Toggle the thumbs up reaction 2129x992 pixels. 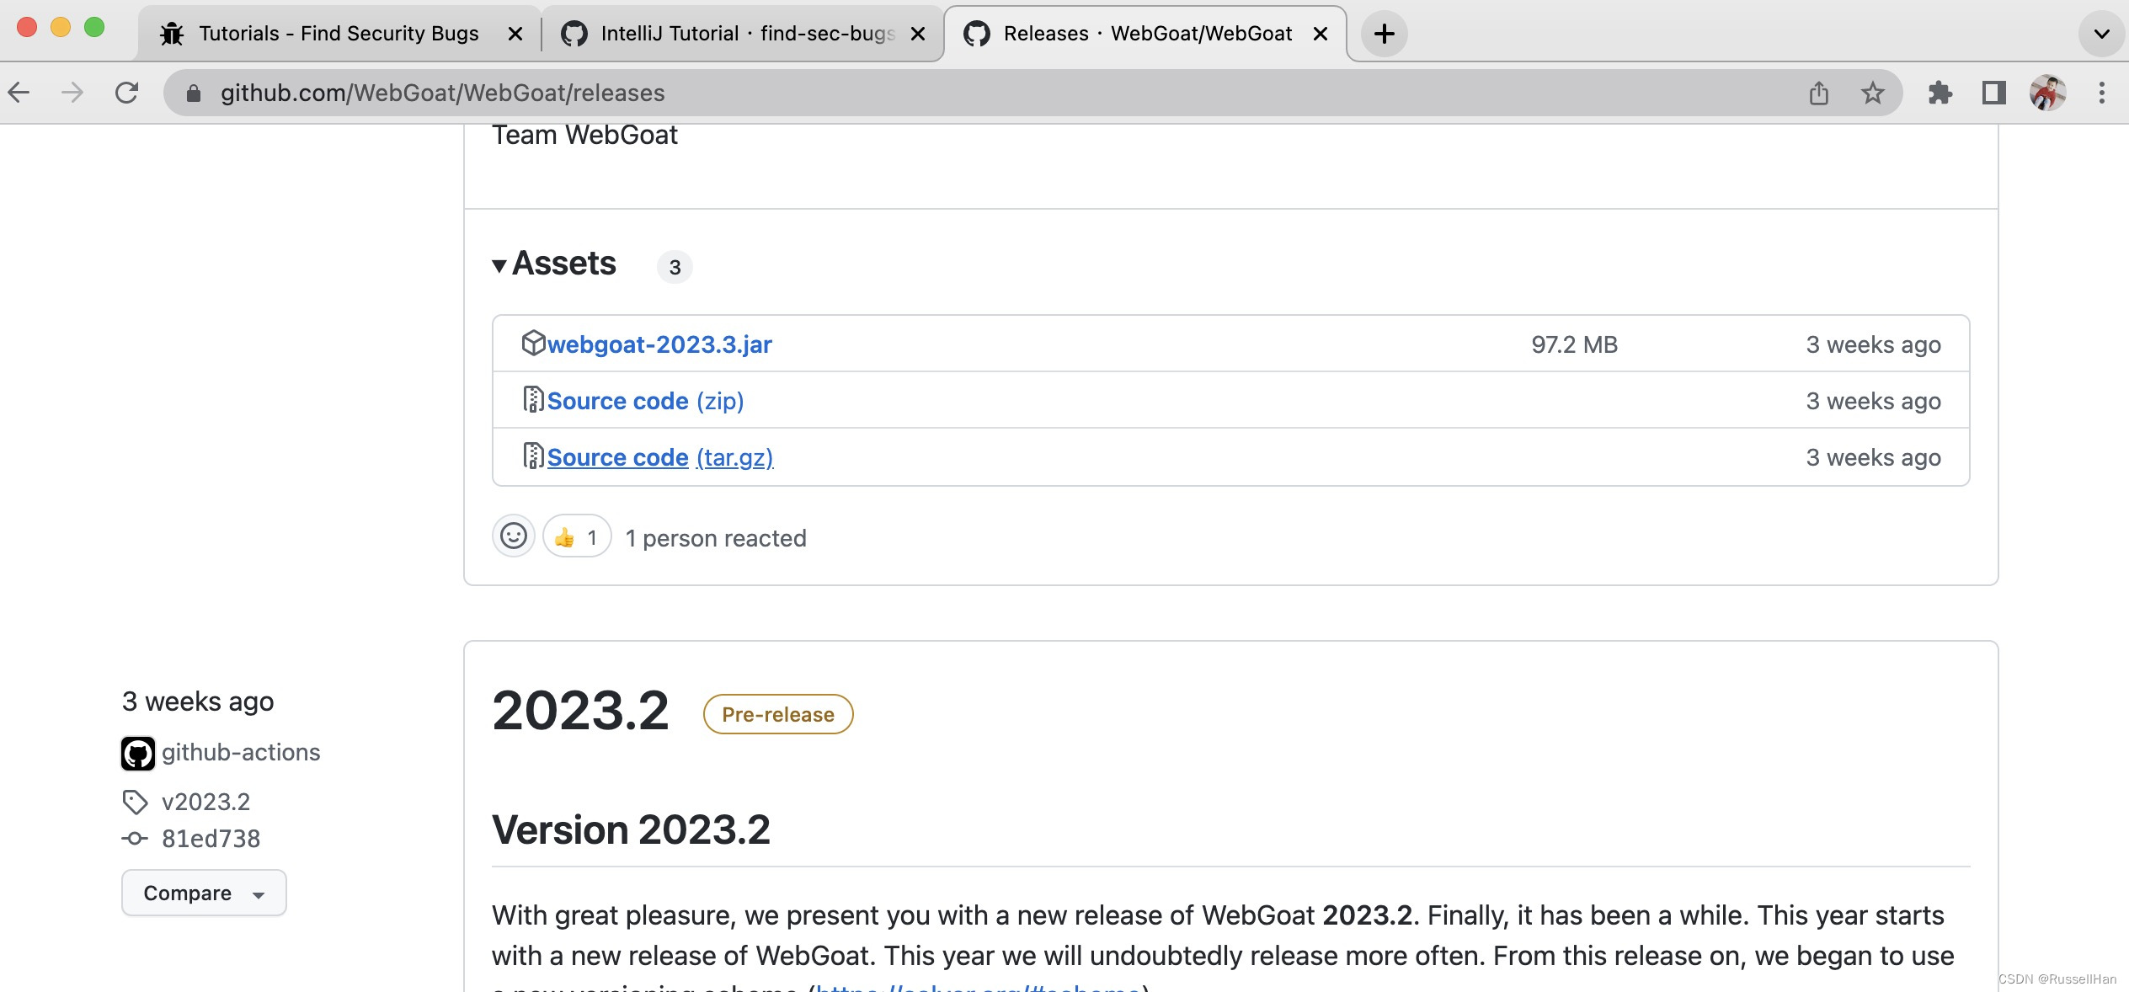[x=577, y=536]
